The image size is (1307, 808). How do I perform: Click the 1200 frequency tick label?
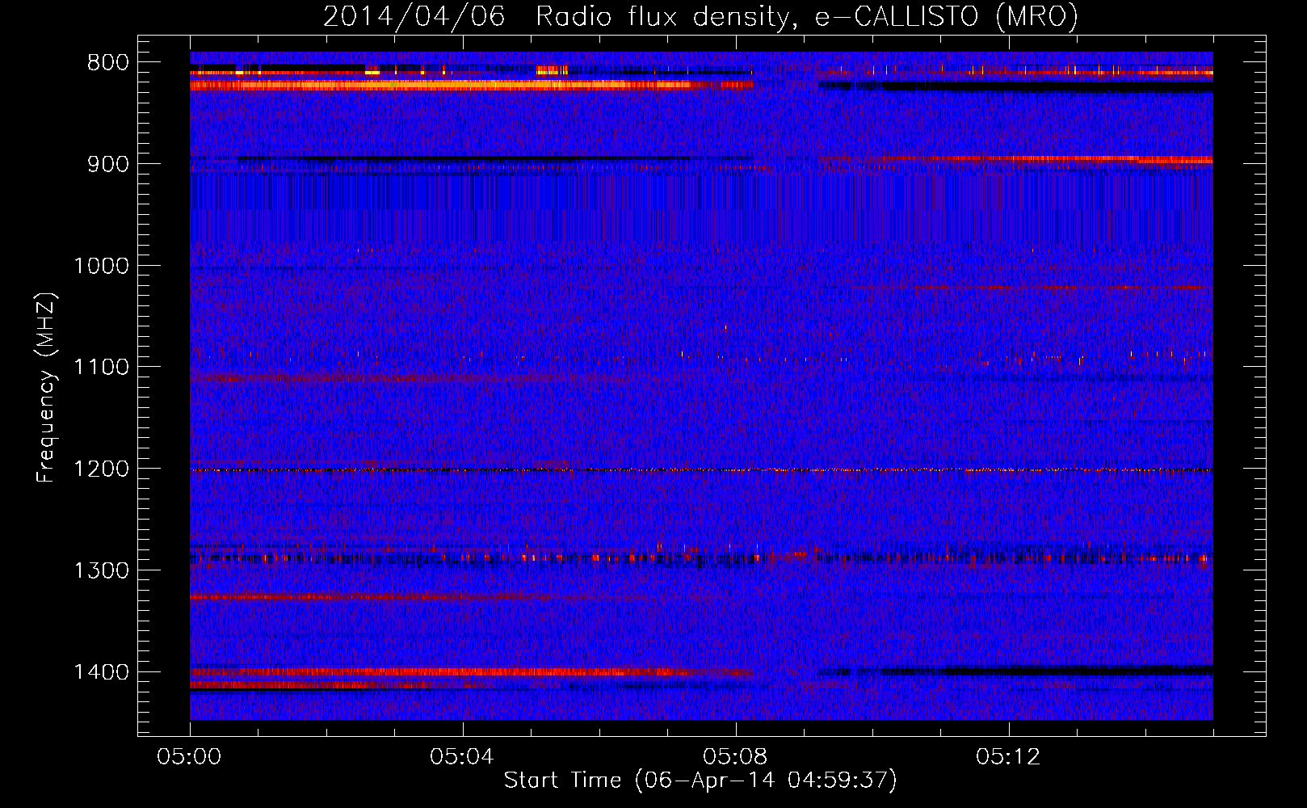pos(101,469)
